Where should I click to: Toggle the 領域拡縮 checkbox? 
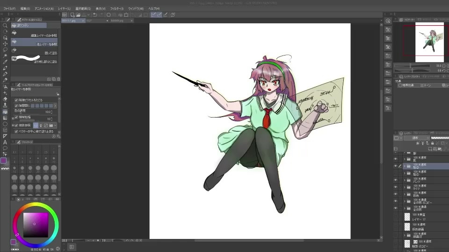click(16, 117)
